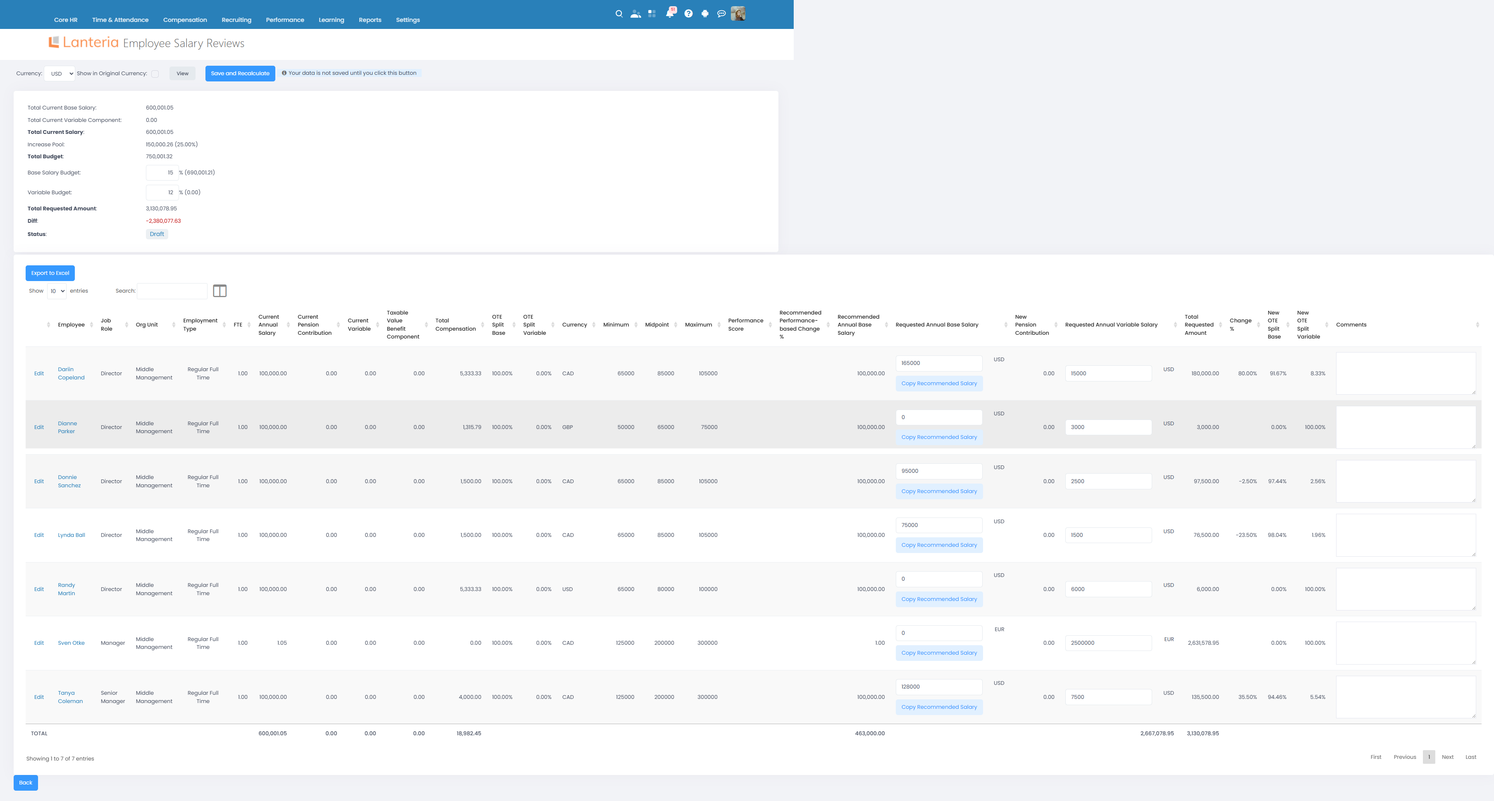Image resolution: width=1494 pixels, height=801 pixels.
Task: Open the Show entries count dropdown
Action: click(57, 291)
